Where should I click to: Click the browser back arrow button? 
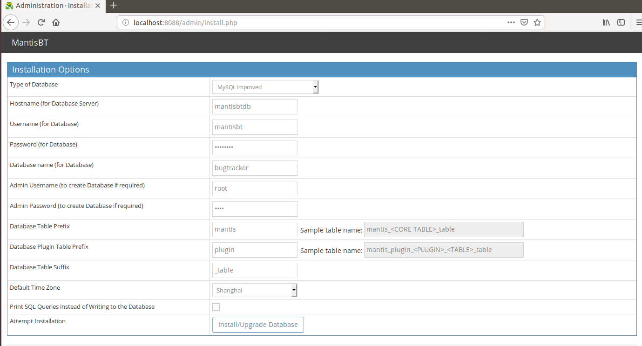pyautogui.click(x=11, y=22)
